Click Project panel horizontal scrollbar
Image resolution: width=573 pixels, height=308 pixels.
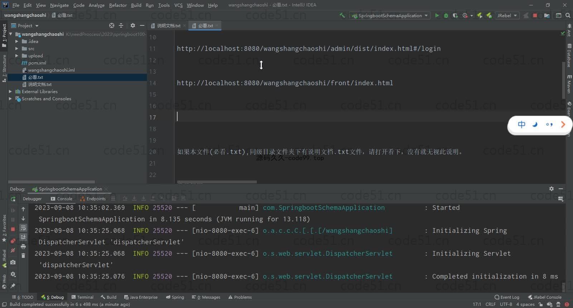pyautogui.click(x=52, y=182)
